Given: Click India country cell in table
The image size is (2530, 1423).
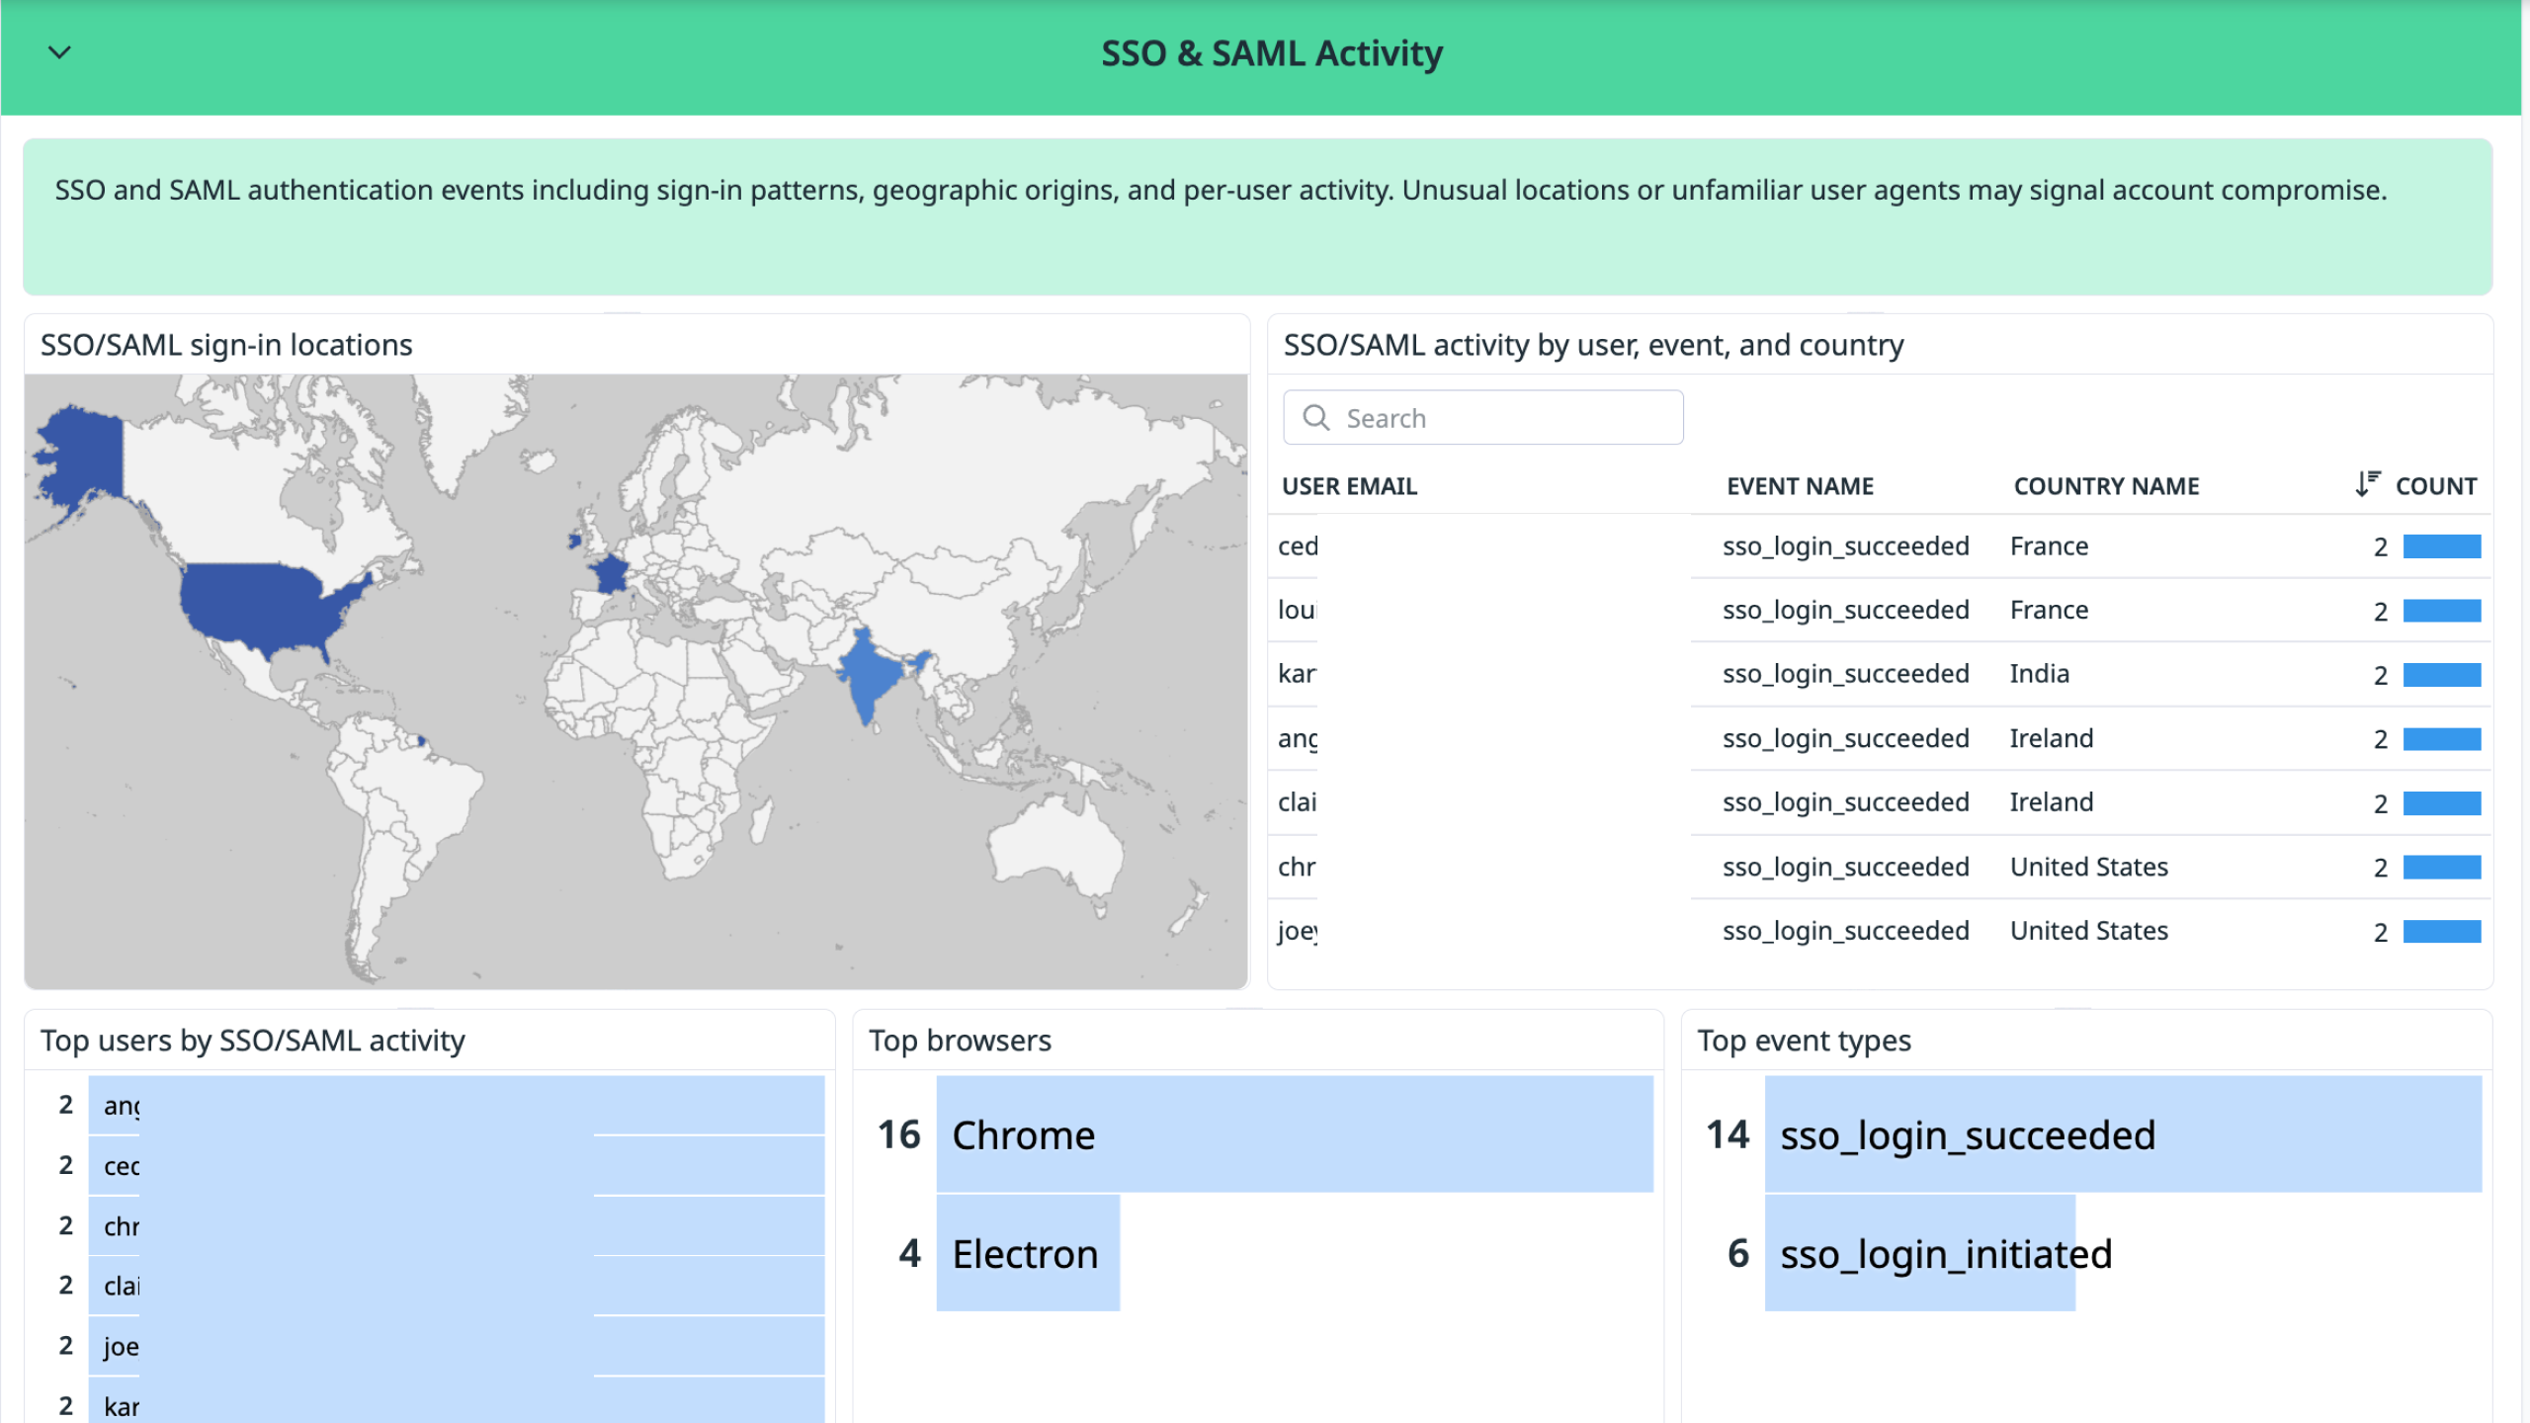Looking at the screenshot, I should tap(2039, 674).
